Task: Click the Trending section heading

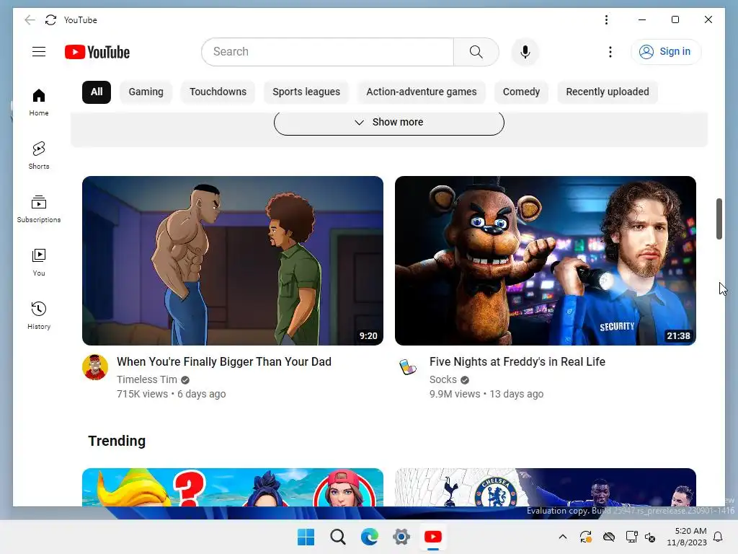Action: click(117, 441)
